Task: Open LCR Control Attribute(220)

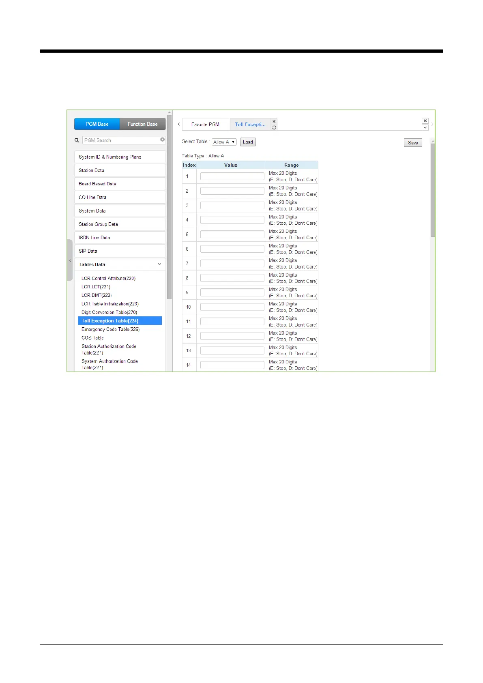Action: click(x=108, y=278)
